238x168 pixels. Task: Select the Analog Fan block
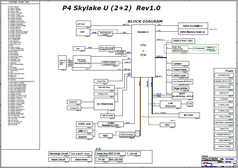point(74,108)
